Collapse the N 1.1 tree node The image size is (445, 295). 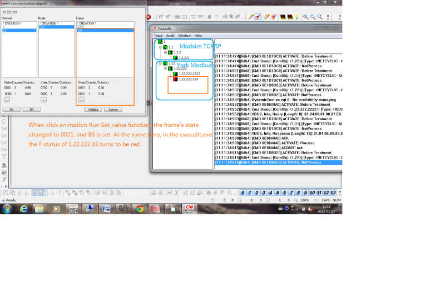pos(160,47)
